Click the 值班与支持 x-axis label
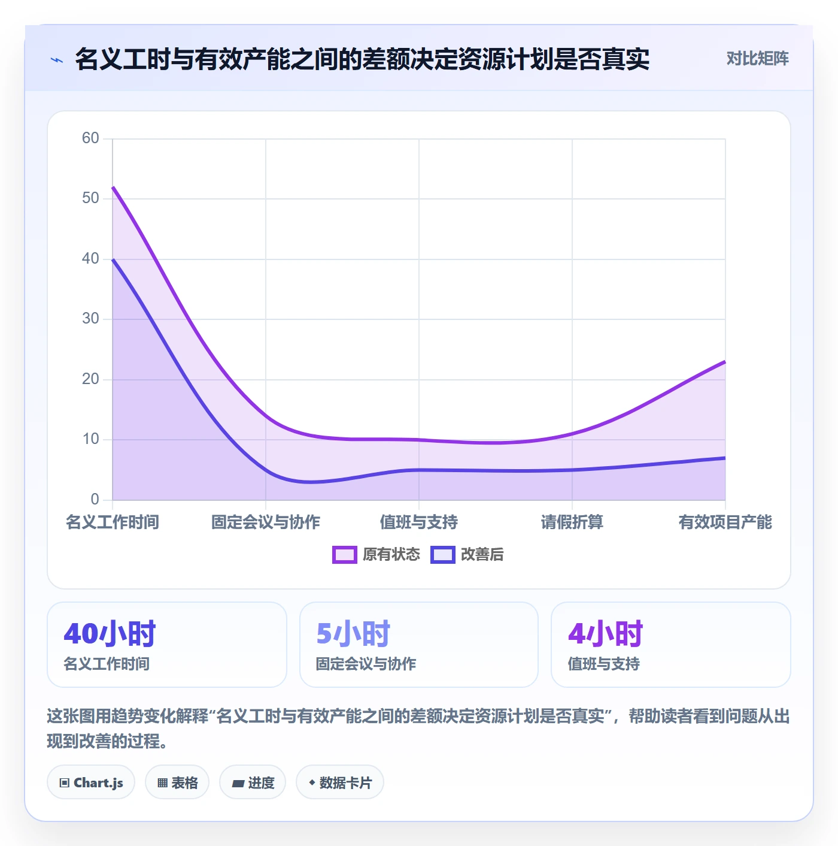The image size is (838, 846). point(419,522)
